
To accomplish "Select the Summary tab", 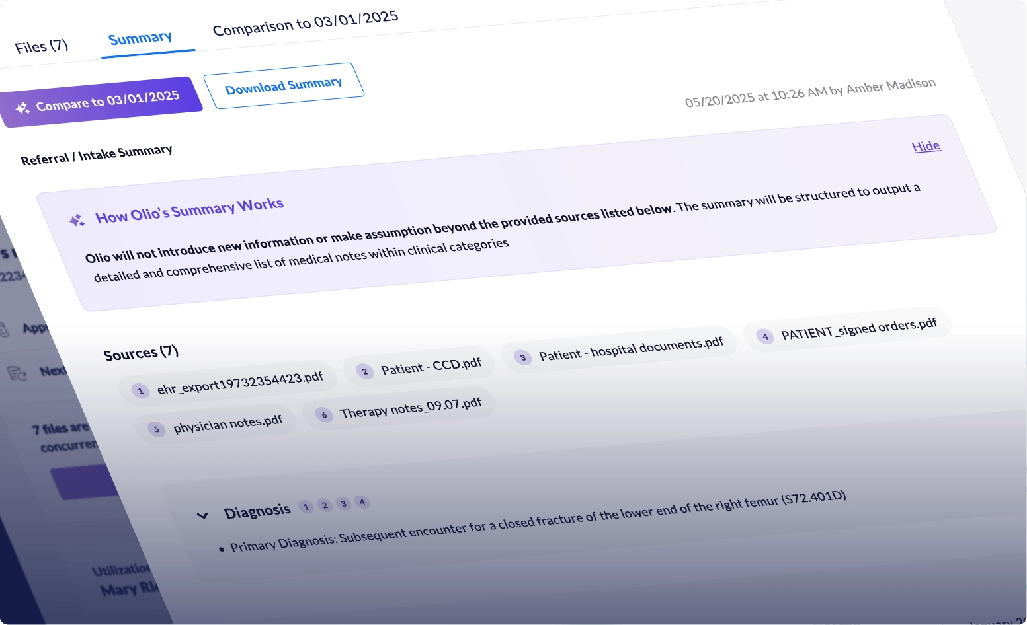I will click(140, 38).
